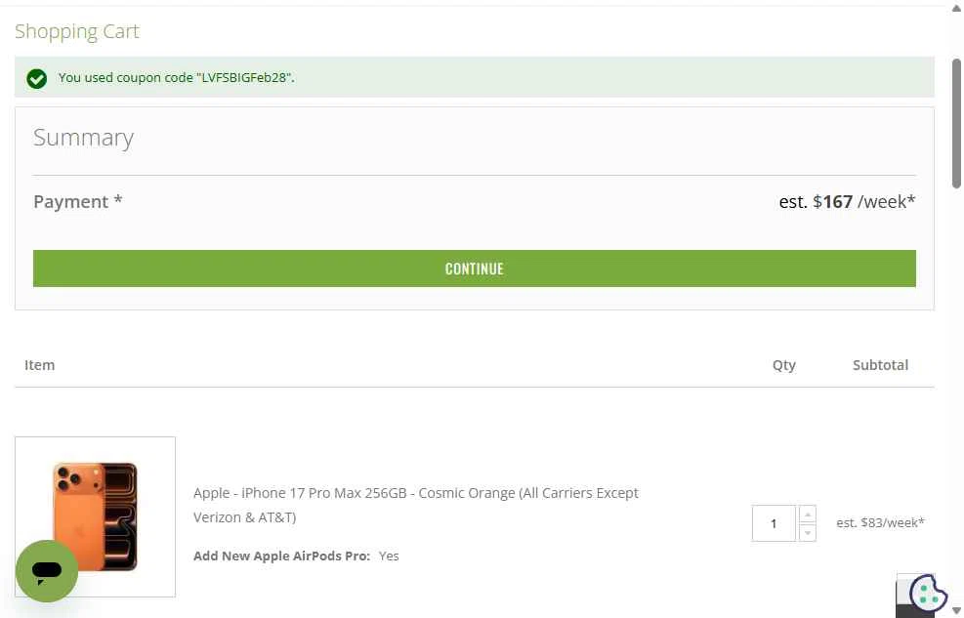This screenshot has height=618, width=964.
Task: Open the live chat bubble icon
Action: click(x=47, y=571)
